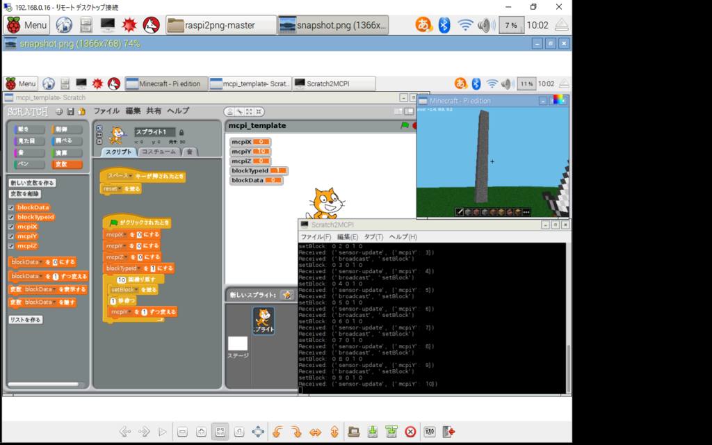Switch to raspi2png-master in the main taskbar
The height and width of the screenshot is (445, 712).
pos(221,25)
